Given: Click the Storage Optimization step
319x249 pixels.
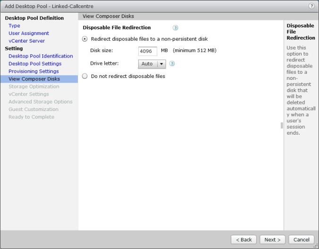Looking at the screenshot, I should pyautogui.click(x=34, y=86).
